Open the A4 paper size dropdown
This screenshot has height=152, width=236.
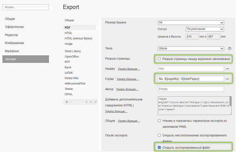pos(190,23)
